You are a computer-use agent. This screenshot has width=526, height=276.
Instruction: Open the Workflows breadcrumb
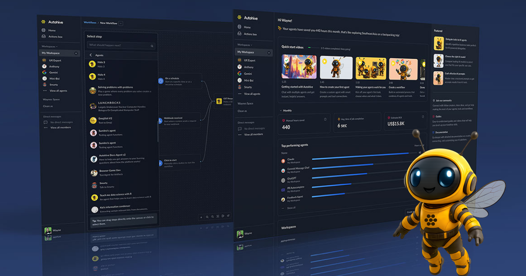tap(90, 22)
